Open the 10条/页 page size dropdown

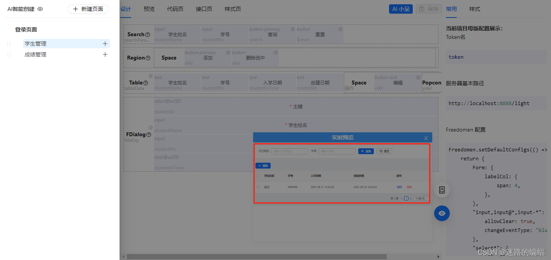pyautogui.click(x=421, y=199)
